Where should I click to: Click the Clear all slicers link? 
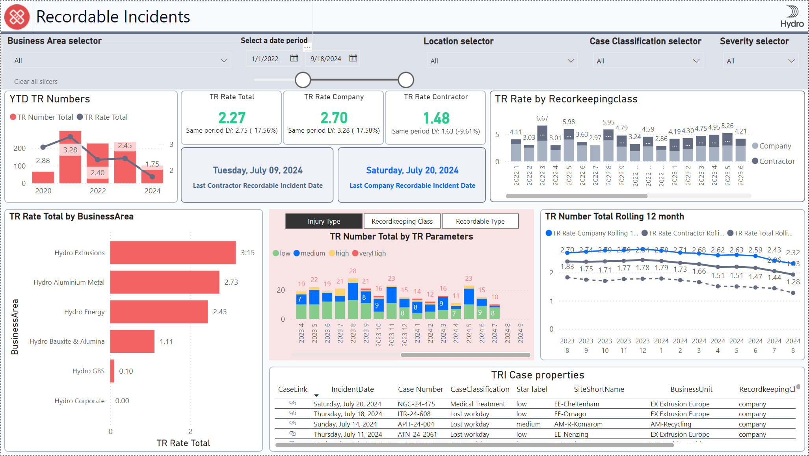click(x=35, y=81)
